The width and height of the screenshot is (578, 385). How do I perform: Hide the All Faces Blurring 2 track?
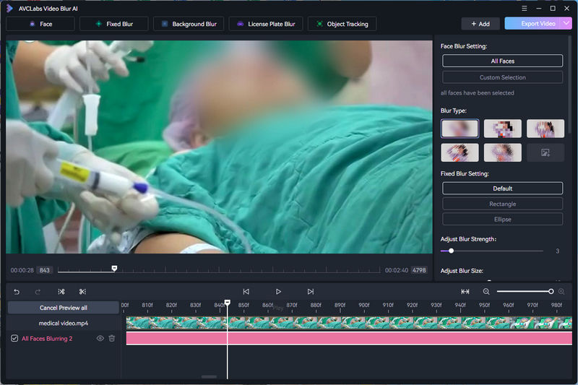pyautogui.click(x=100, y=338)
